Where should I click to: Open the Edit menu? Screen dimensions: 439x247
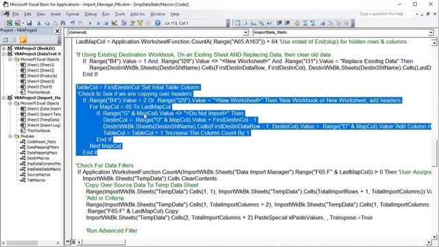27,14
